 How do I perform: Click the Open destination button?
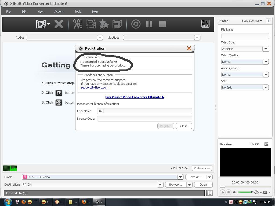[x=203, y=185]
